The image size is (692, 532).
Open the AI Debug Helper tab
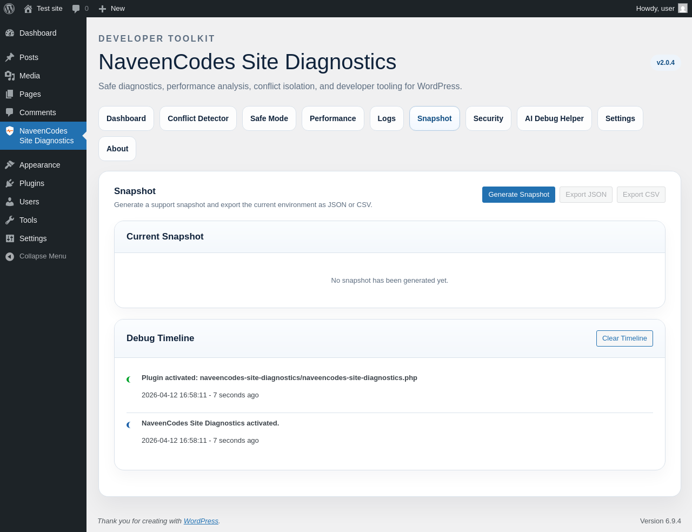pos(554,118)
